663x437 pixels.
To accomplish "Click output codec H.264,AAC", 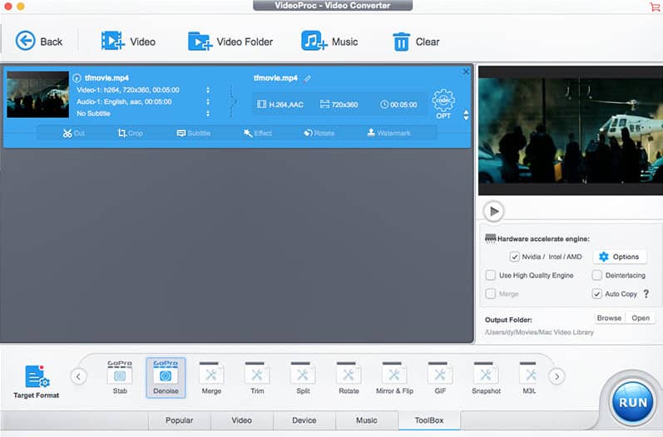I will [x=280, y=105].
